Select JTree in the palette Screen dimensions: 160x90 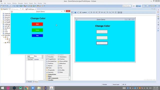pyautogui.click(x=60, y=68)
